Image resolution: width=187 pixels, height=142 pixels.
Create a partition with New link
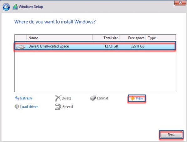coord(139,98)
